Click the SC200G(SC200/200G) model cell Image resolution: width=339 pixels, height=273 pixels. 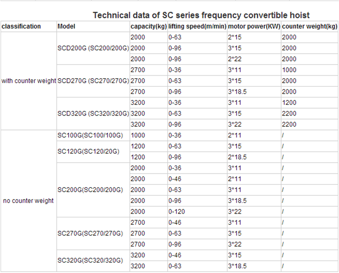(x=90, y=190)
